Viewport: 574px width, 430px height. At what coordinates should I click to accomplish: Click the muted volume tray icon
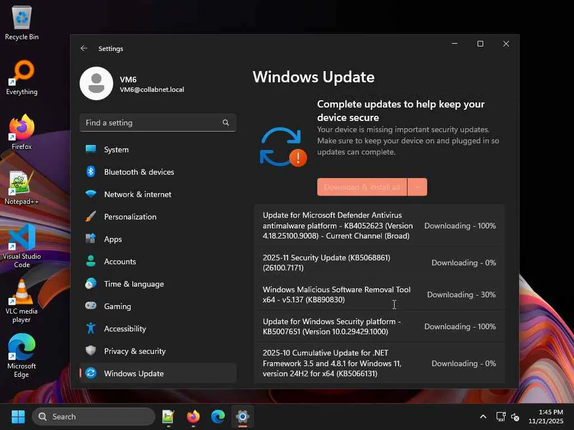515,417
